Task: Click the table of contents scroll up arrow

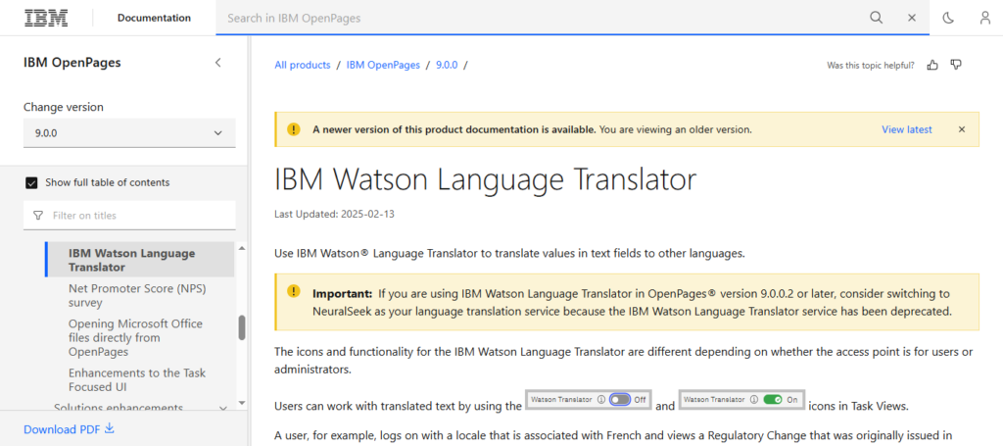Action: (x=241, y=248)
